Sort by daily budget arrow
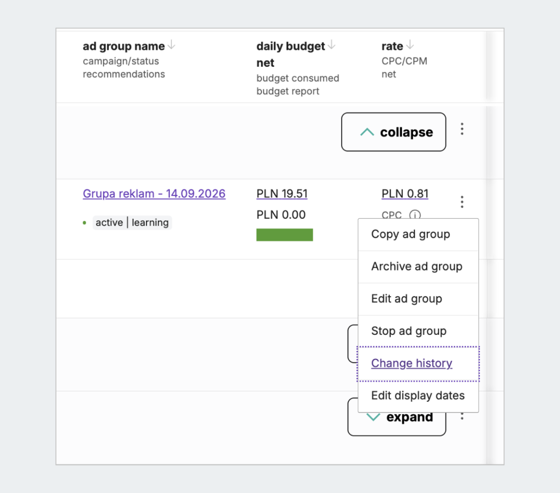 tap(331, 45)
